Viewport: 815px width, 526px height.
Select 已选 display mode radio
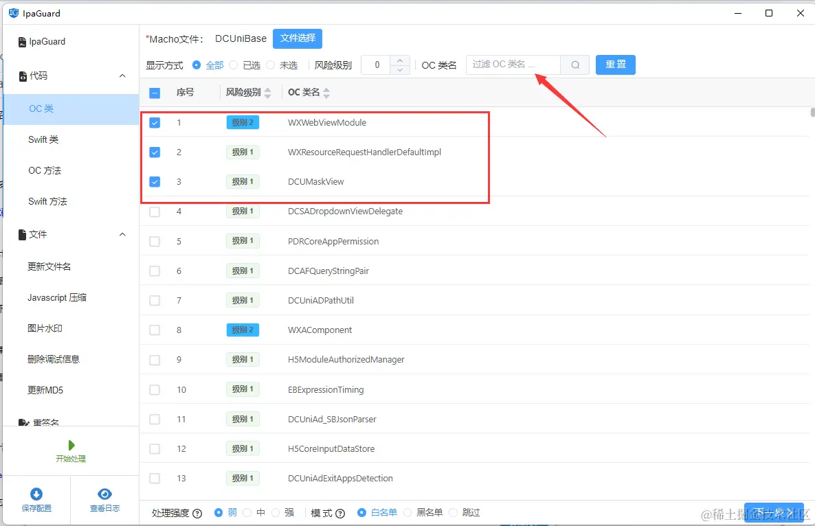click(234, 65)
